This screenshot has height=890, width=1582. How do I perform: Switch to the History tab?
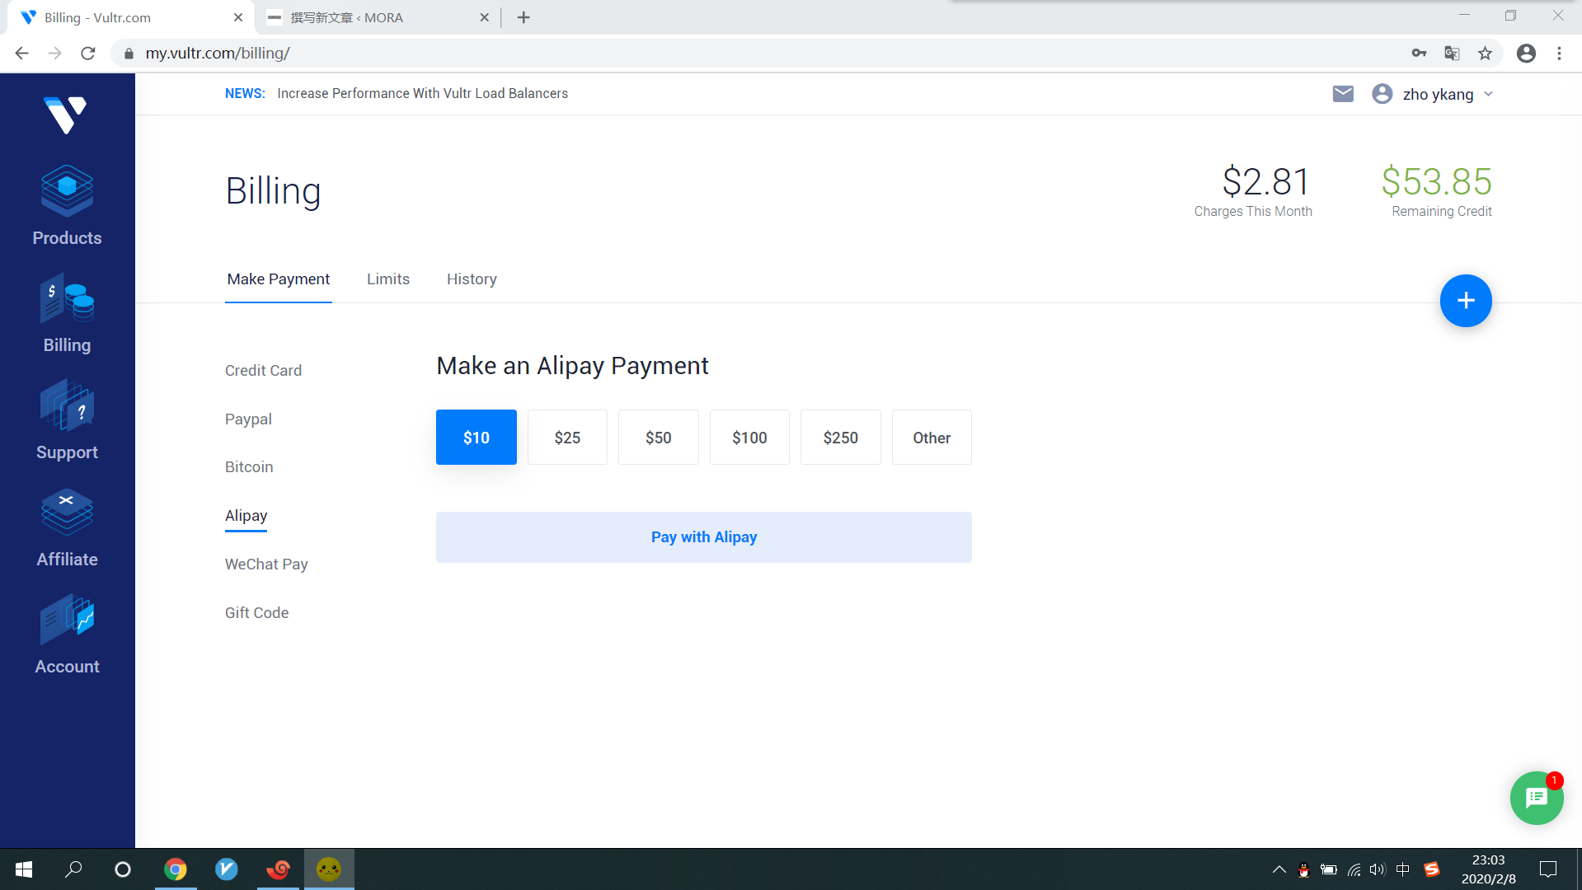pyautogui.click(x=472, y=279)
